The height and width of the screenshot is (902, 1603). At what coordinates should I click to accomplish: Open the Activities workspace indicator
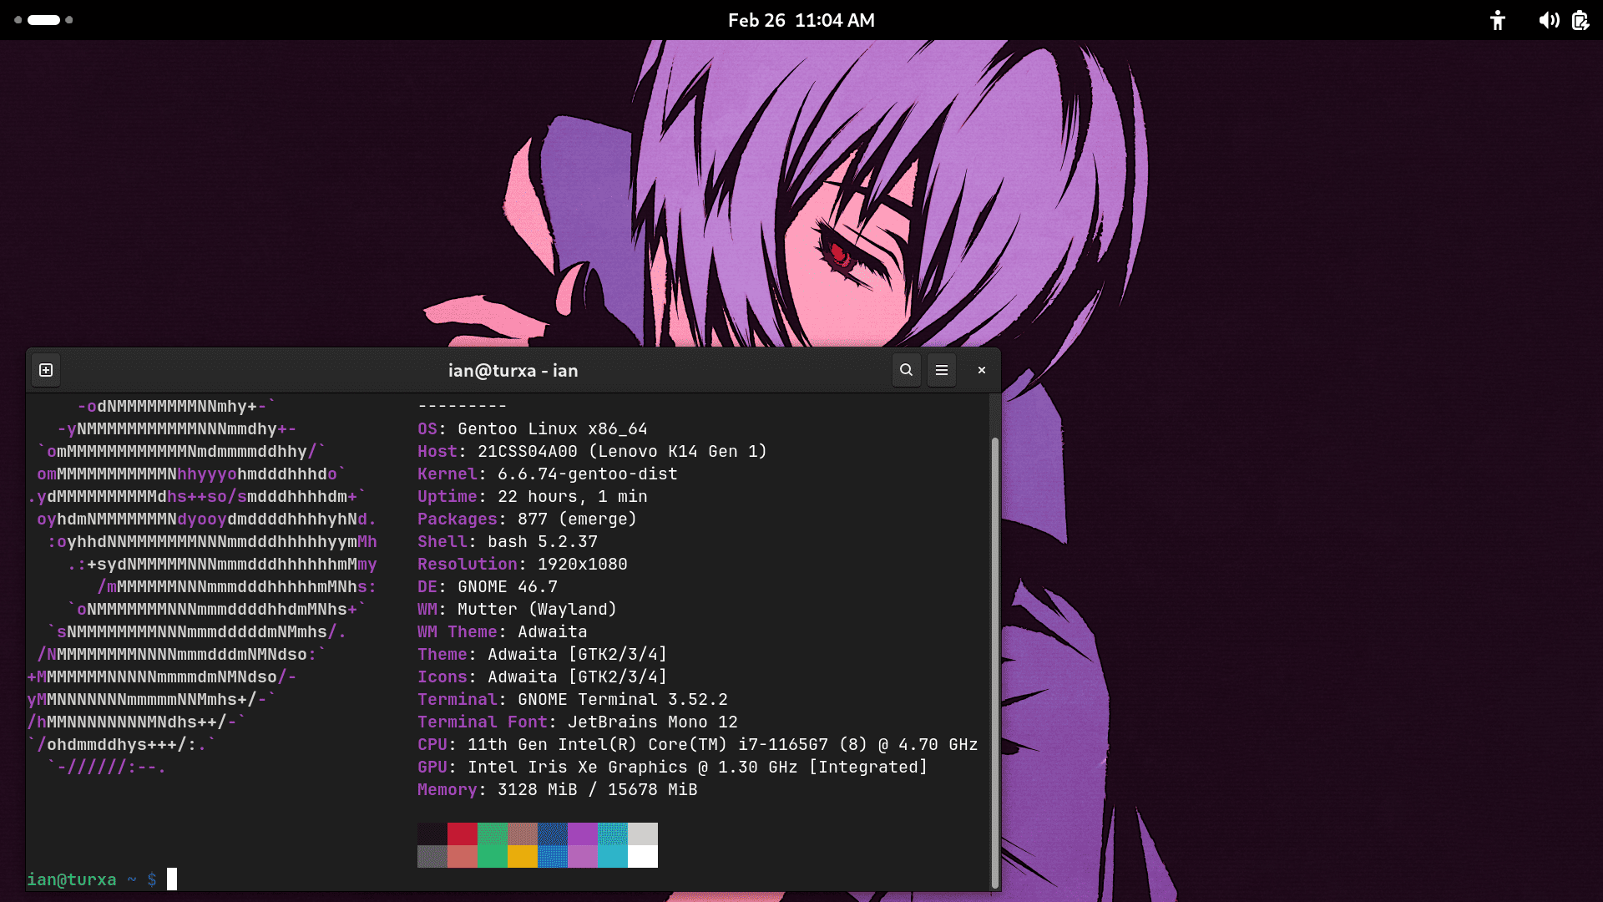click(43, 20)
